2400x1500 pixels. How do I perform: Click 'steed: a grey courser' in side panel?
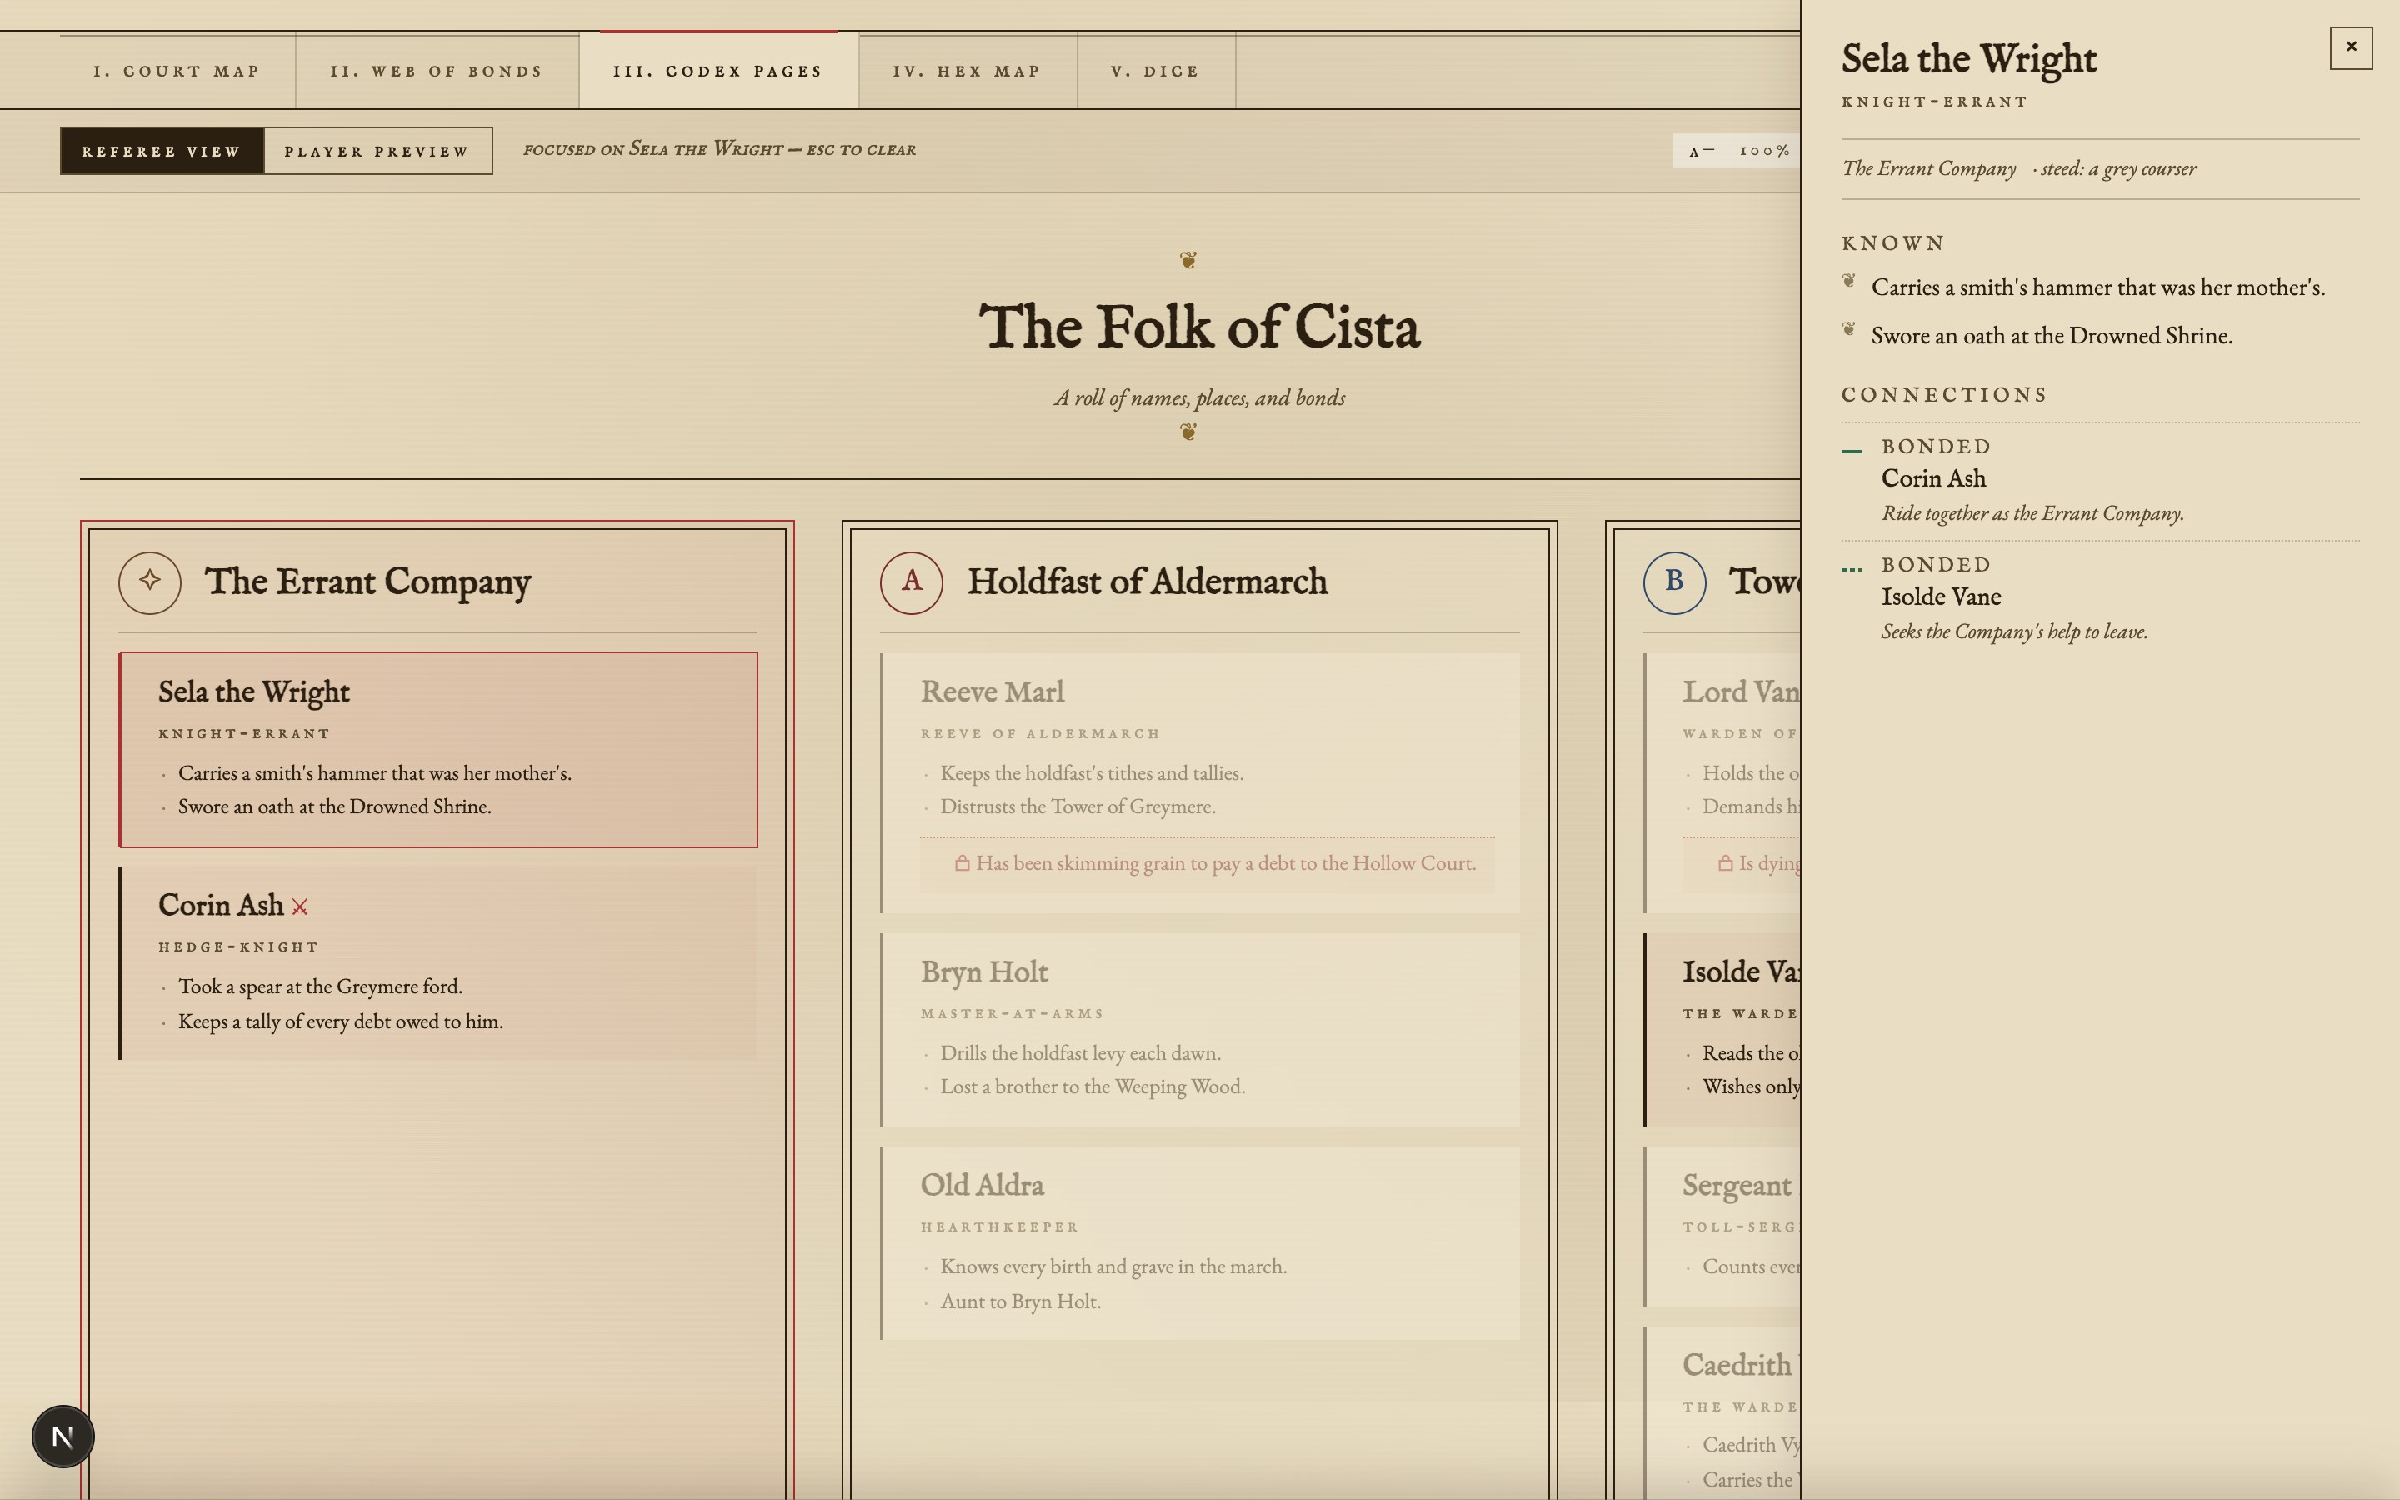(2118, 168)
